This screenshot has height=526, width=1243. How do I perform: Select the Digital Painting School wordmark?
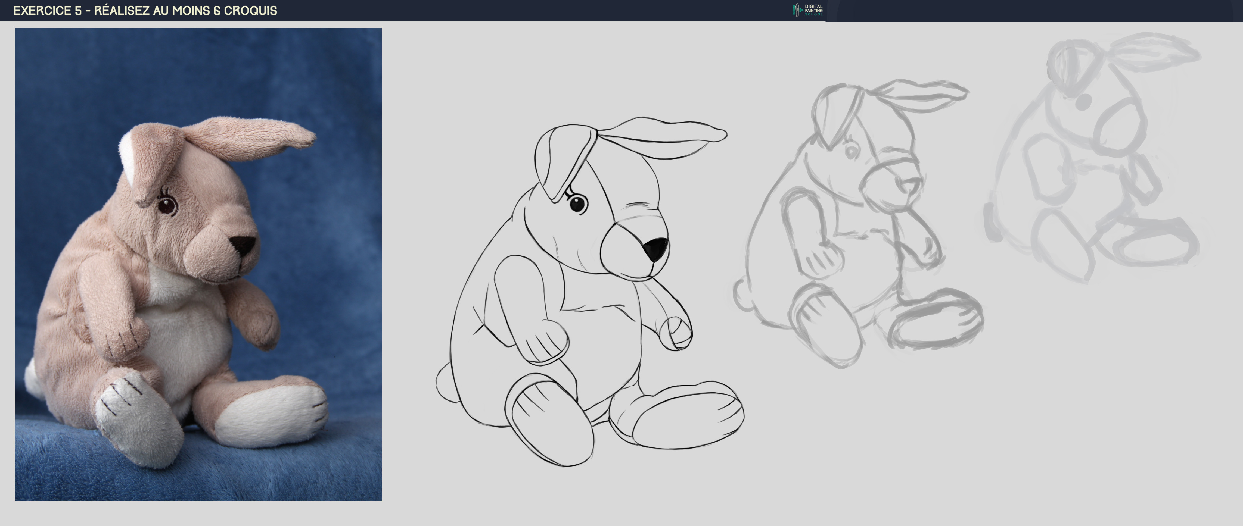(815, 10)
